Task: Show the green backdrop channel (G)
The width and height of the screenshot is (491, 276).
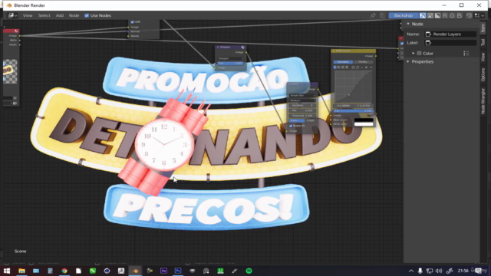Action: coord(452,15)
